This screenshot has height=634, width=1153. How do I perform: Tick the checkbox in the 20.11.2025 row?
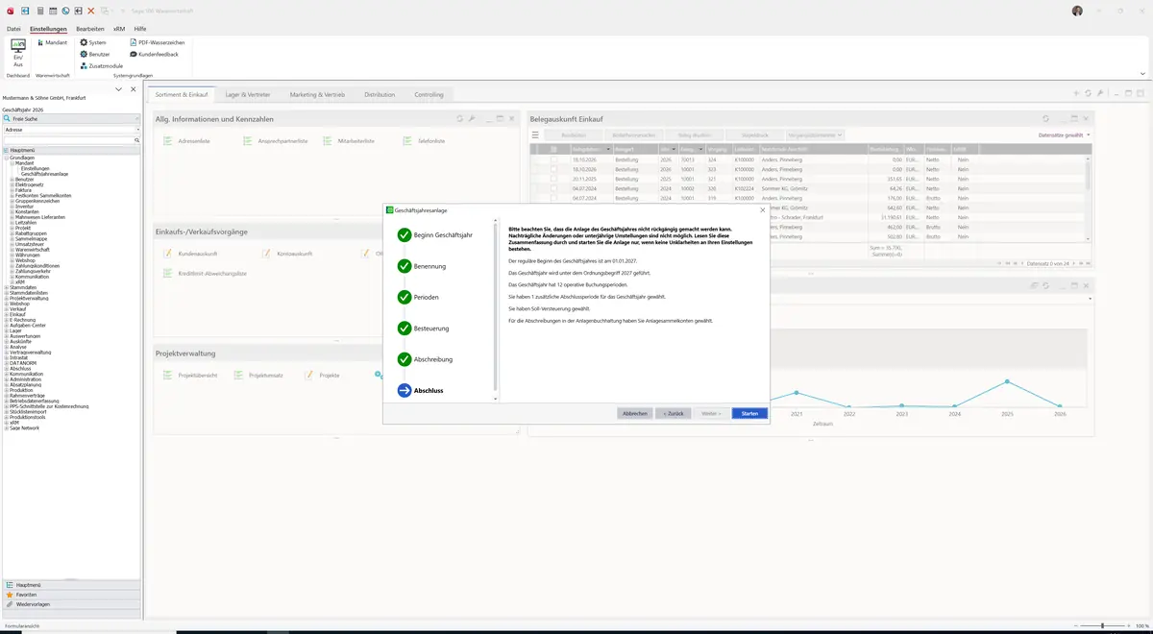pyautogui.click(x=553, y=179)
